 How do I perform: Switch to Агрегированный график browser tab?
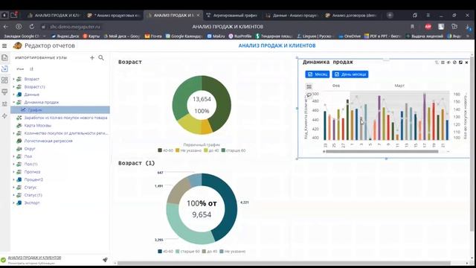pos(231,15)
